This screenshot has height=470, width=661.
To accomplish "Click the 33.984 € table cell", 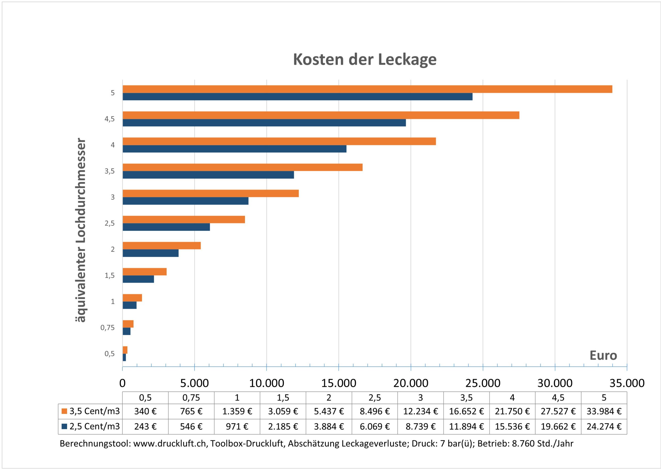I will pyautogui.click(x=604, y=411).
